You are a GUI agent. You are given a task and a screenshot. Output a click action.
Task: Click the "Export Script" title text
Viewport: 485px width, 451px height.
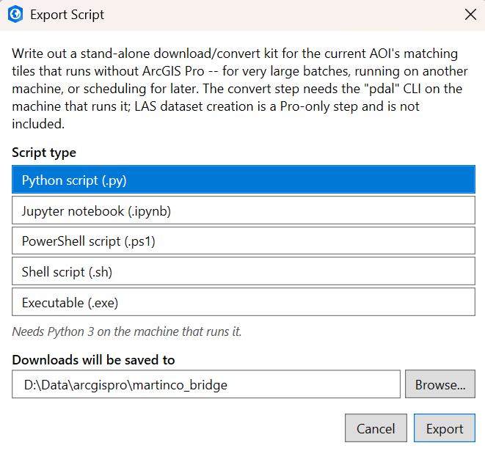67,15
